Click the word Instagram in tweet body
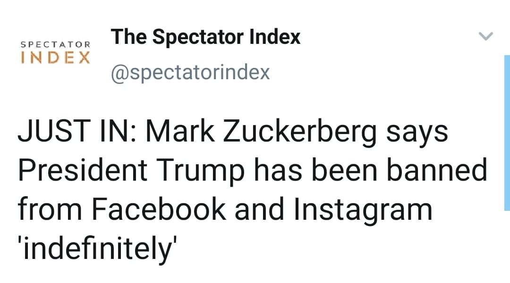 (363, 210)
